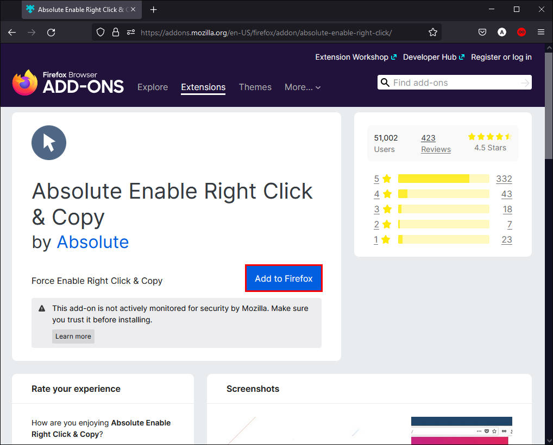Click the Force Enable Right Click & Copy summary
The width and height of the screenshot is (553, 445).
pyautogui.click(x=97, y=281)
